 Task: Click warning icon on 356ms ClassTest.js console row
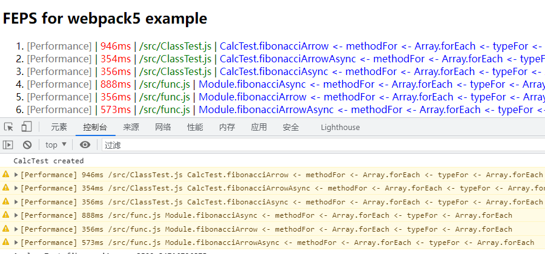[5, 201]
